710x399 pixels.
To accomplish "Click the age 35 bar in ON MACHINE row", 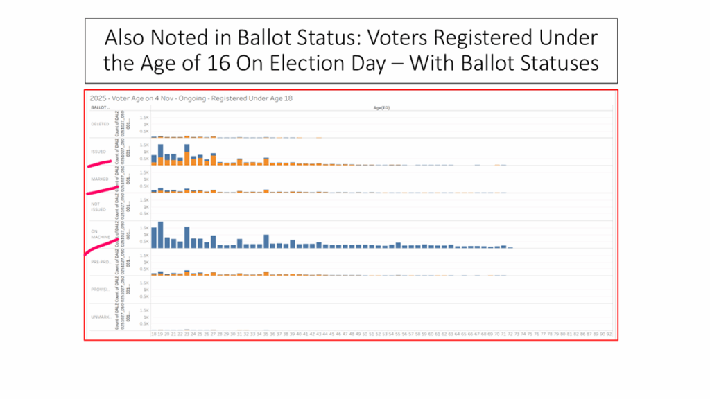I will click(x=266, y=241).
